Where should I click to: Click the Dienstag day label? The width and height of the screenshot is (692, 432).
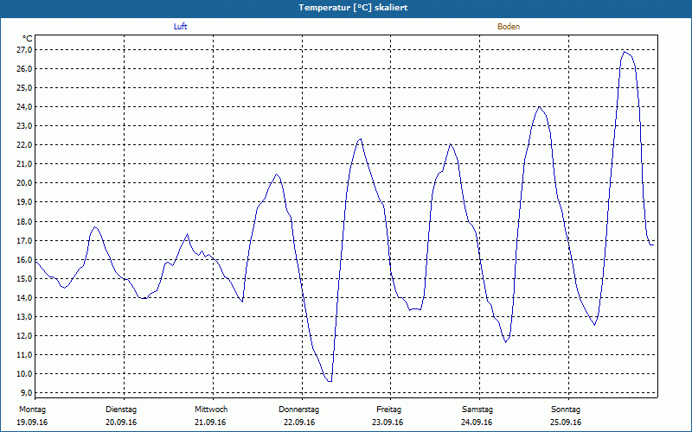click(x=121, y=410)
